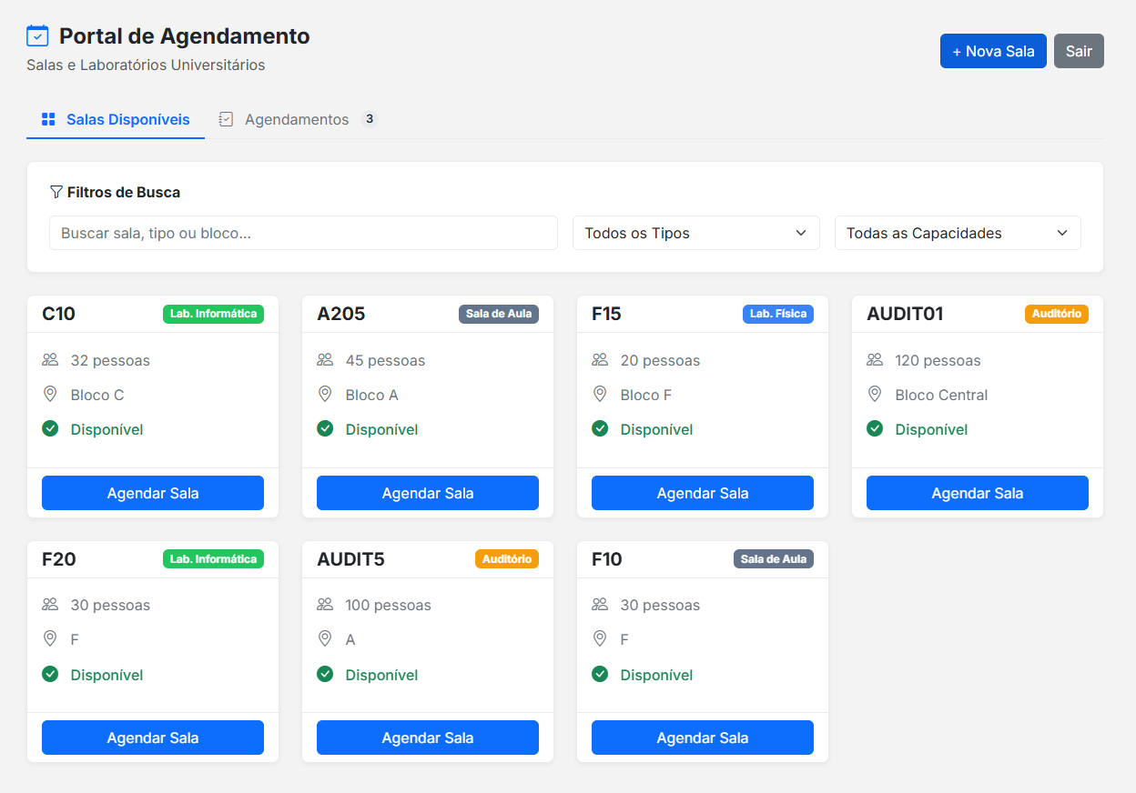The image size is (1136, 793).
Task: Click the green Lab. Informática badge on F20
Action: (x=213, y=559)
